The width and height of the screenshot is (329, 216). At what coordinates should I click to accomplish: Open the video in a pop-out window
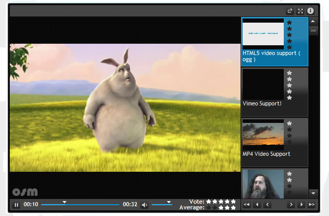290,11
